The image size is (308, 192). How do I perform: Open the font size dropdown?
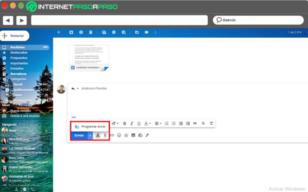(x=115, y=124)
